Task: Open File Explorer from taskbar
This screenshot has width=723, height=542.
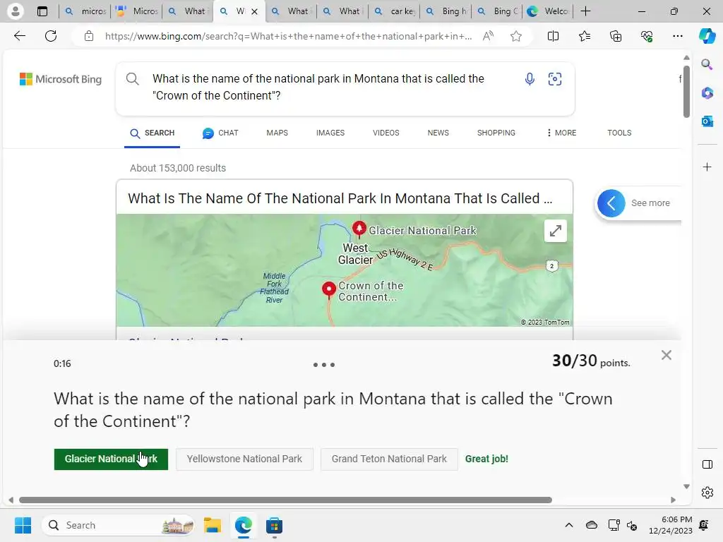Action: click(x=212, y=525)
